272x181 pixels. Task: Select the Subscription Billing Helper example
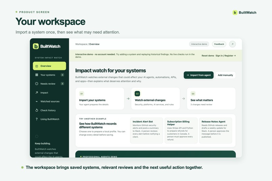coord(181,130)
